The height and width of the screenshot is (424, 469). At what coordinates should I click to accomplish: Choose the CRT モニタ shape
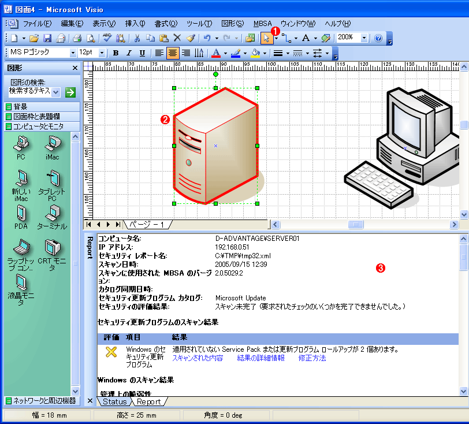pyautogui.click(x=52, y=255)
